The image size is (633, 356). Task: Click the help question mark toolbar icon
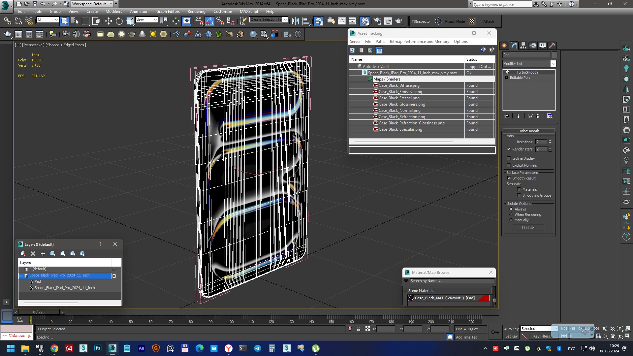[x=298, y=34]
